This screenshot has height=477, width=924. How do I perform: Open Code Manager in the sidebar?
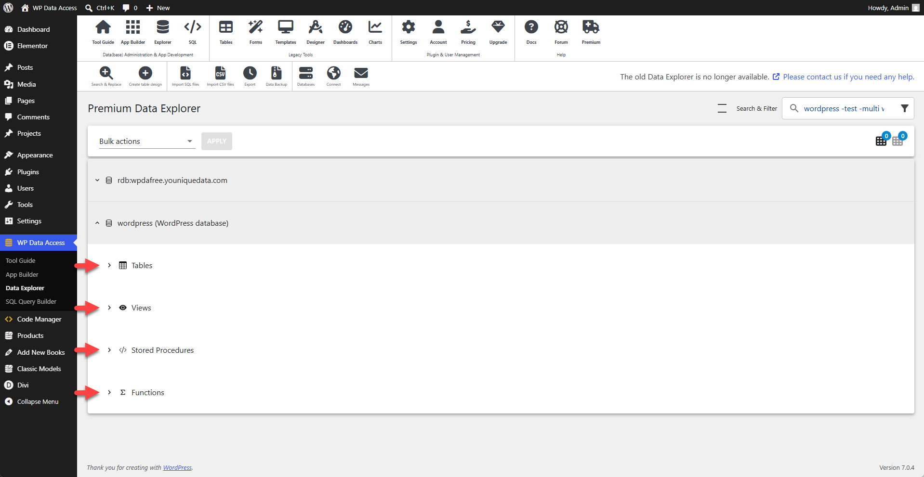click(x=39, y=319)
